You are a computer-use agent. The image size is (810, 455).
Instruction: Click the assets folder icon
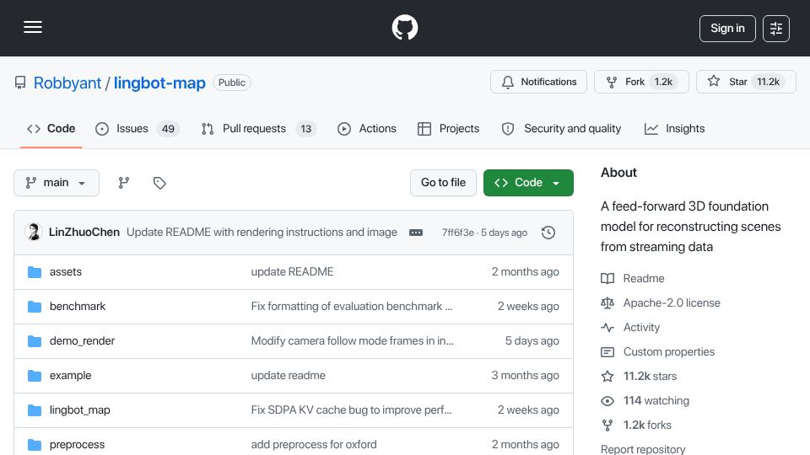(x=35, y=272)
